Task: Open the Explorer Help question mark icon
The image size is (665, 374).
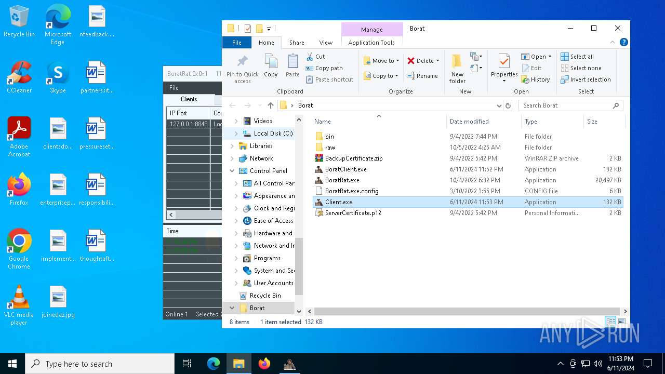Action: click(624, 43)
